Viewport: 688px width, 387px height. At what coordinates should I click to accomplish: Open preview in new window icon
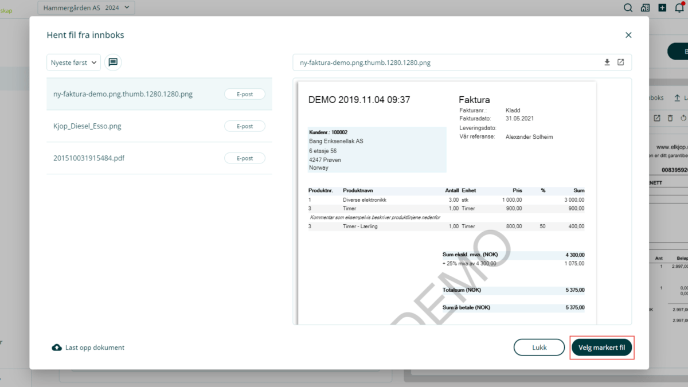620,62
